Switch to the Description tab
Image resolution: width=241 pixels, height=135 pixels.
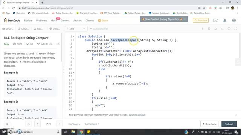coord(8,29)
